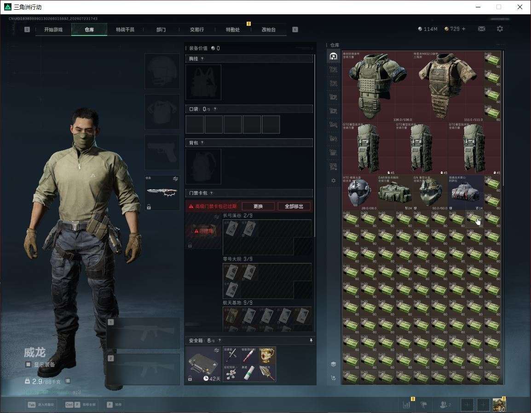The image size is (531, 413).
Task: Click the plus icon next to 729 currency
Action: pyautogui.click(x=464, y=29)
